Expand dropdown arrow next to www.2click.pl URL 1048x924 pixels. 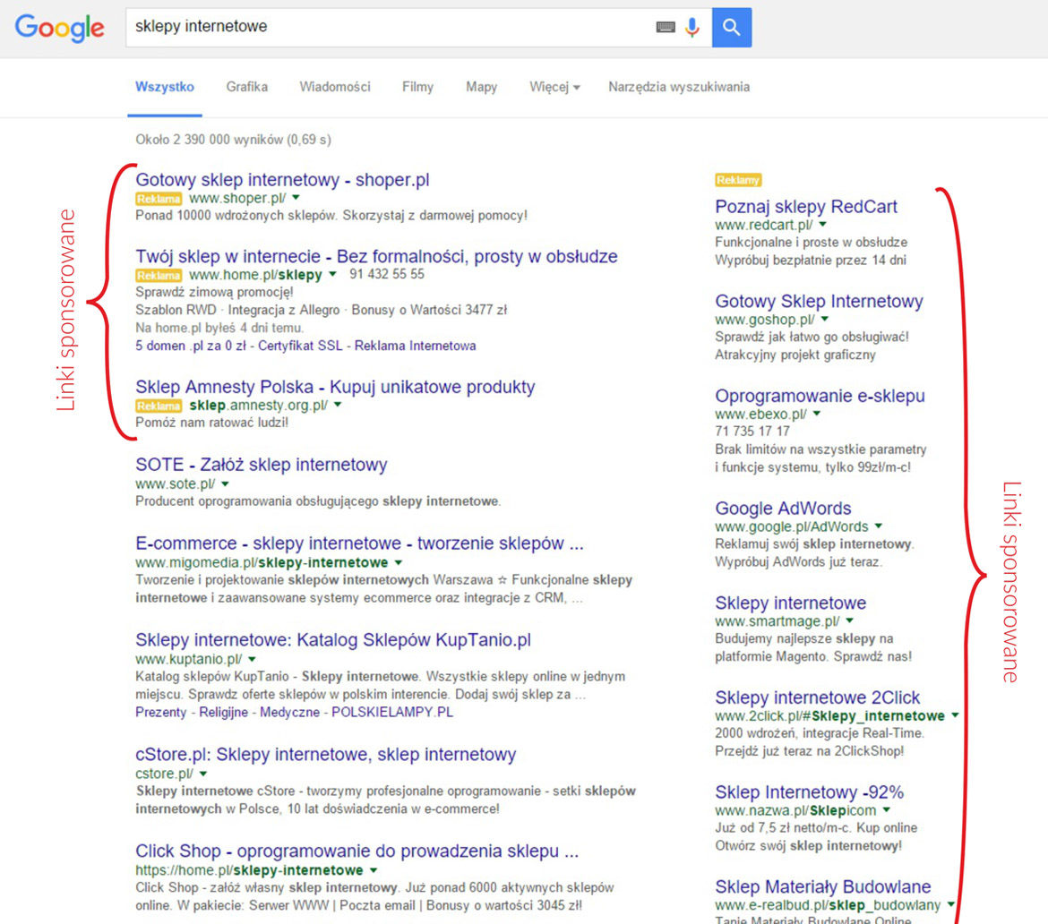(x=955, y=715)
